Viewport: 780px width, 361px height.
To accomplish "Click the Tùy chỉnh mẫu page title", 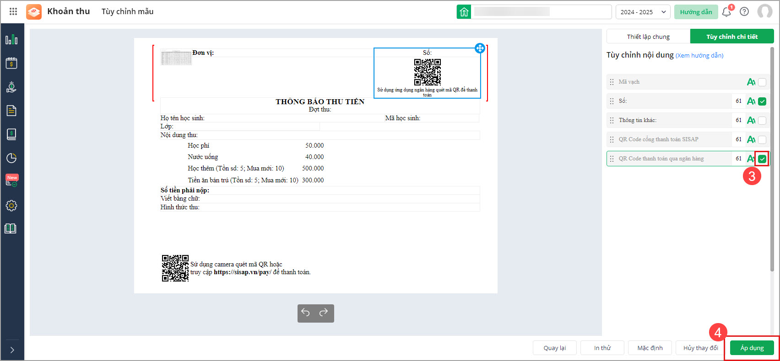I will tap(128, 11).
